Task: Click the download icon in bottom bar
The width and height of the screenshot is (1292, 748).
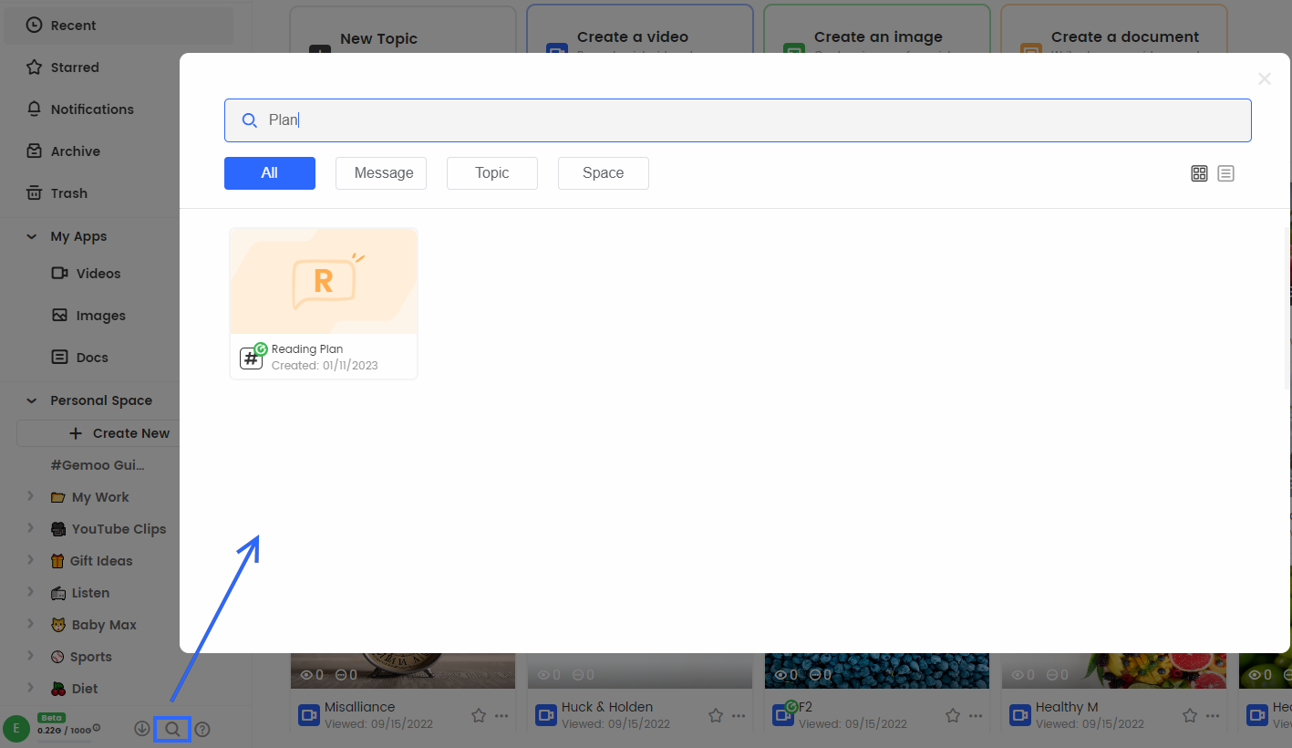Action: (142, 729)
